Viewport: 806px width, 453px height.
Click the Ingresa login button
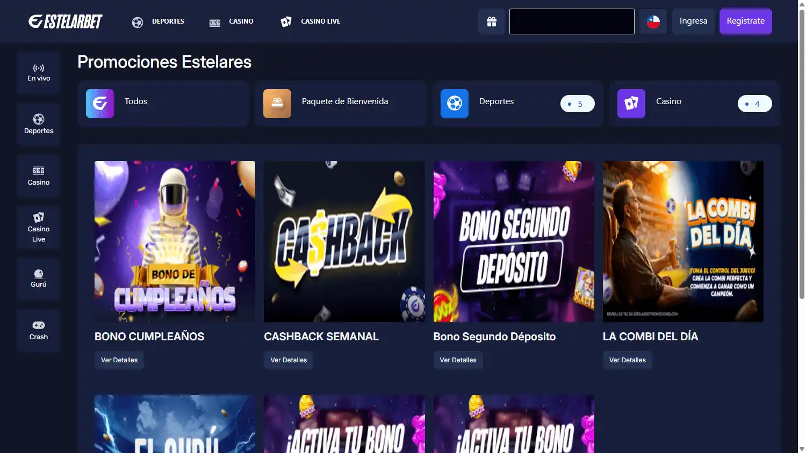coord(694,21)
